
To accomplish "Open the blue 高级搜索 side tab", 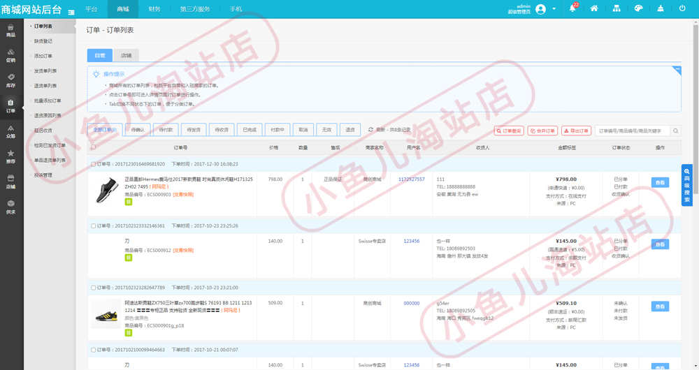I will 686,185.
